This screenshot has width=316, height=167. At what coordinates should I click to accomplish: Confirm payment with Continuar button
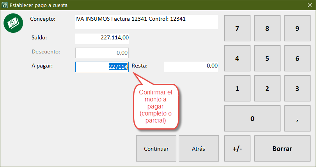coord(156,149)
